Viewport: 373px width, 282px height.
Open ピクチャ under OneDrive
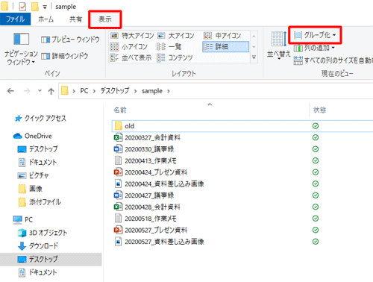[x=33, y=175]
